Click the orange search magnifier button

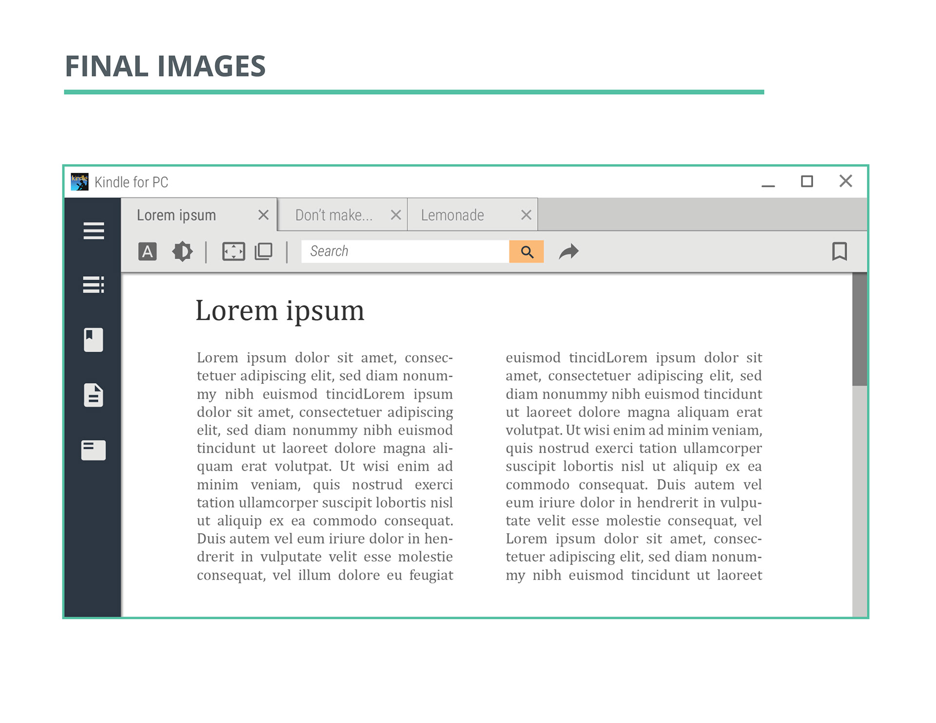point(526,251)
